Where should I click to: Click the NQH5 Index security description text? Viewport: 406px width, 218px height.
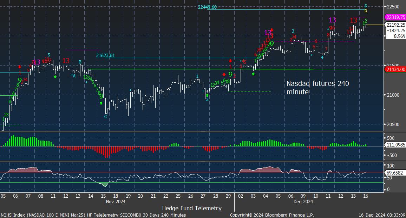coord(93,215)
